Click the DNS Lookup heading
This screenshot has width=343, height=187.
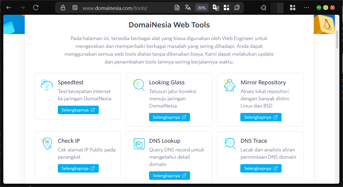[164, 141]
